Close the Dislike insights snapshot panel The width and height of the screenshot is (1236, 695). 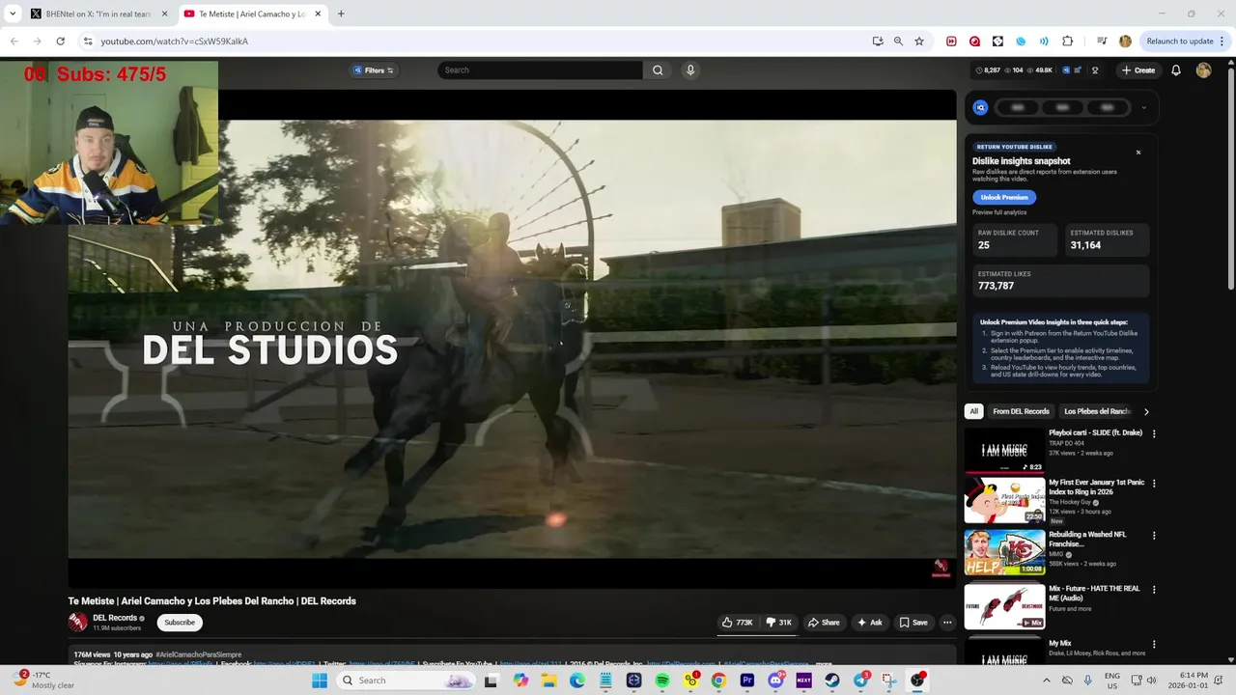tap(1138, 153)
